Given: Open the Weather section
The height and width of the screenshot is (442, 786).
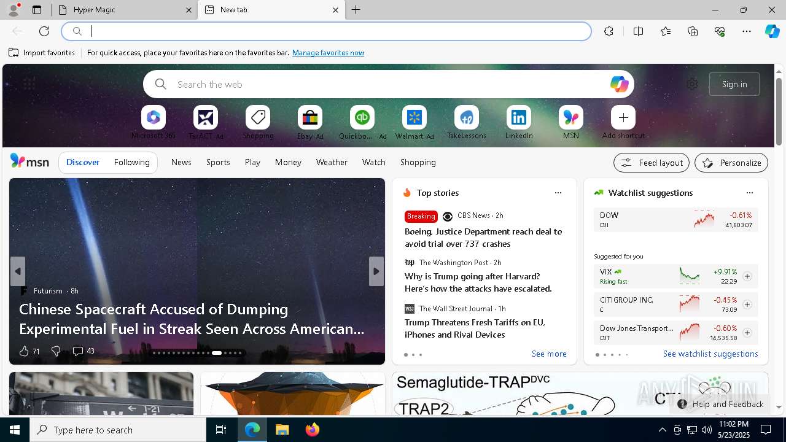Looking at the screenshot, I should [332, 162].
